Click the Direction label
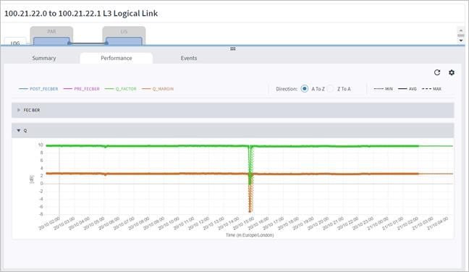 pyautogui.click(x=287, y=89)
